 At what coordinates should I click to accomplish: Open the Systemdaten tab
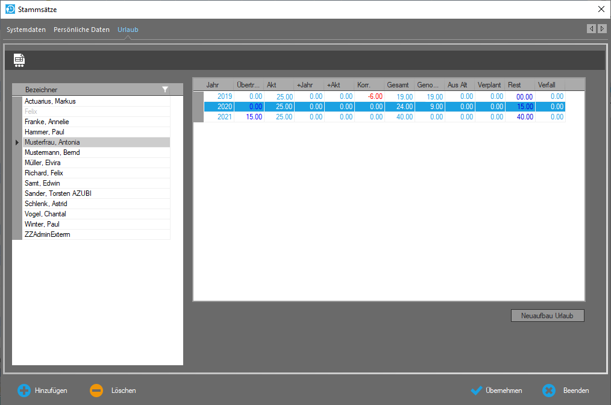26,30
